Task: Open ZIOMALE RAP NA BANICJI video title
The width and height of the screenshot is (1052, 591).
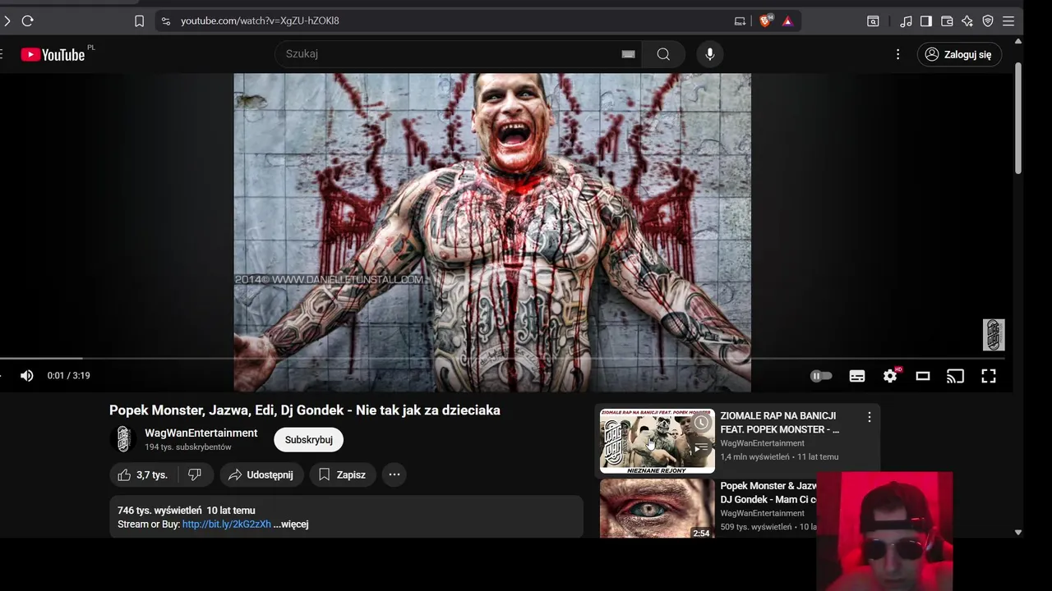Action: [x=779, y=423]
